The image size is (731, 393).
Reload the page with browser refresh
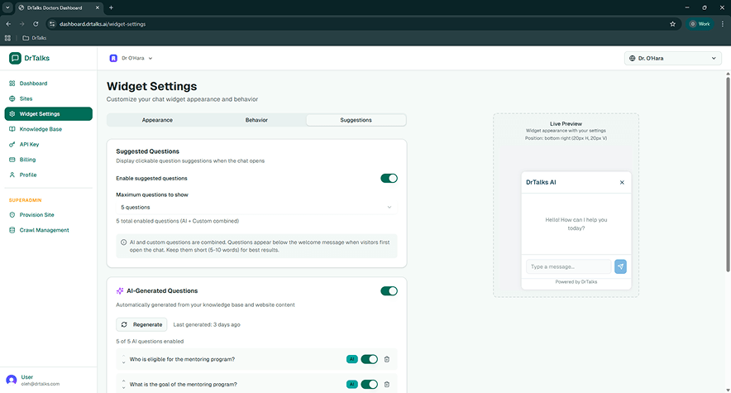coord(36,24)
